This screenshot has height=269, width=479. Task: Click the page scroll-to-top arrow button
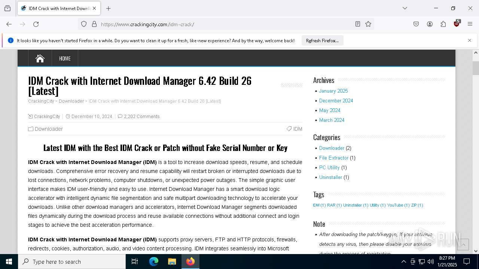[x=463, y=244]
